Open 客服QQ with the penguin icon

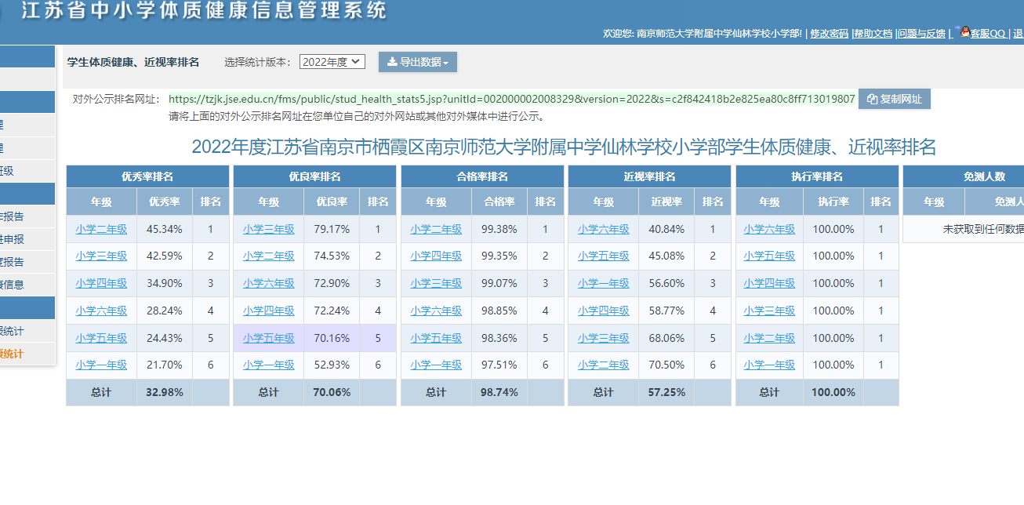(982, 33)
